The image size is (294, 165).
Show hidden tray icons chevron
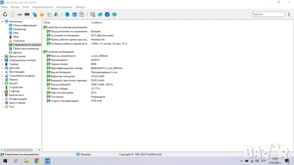tap(241, 161)
